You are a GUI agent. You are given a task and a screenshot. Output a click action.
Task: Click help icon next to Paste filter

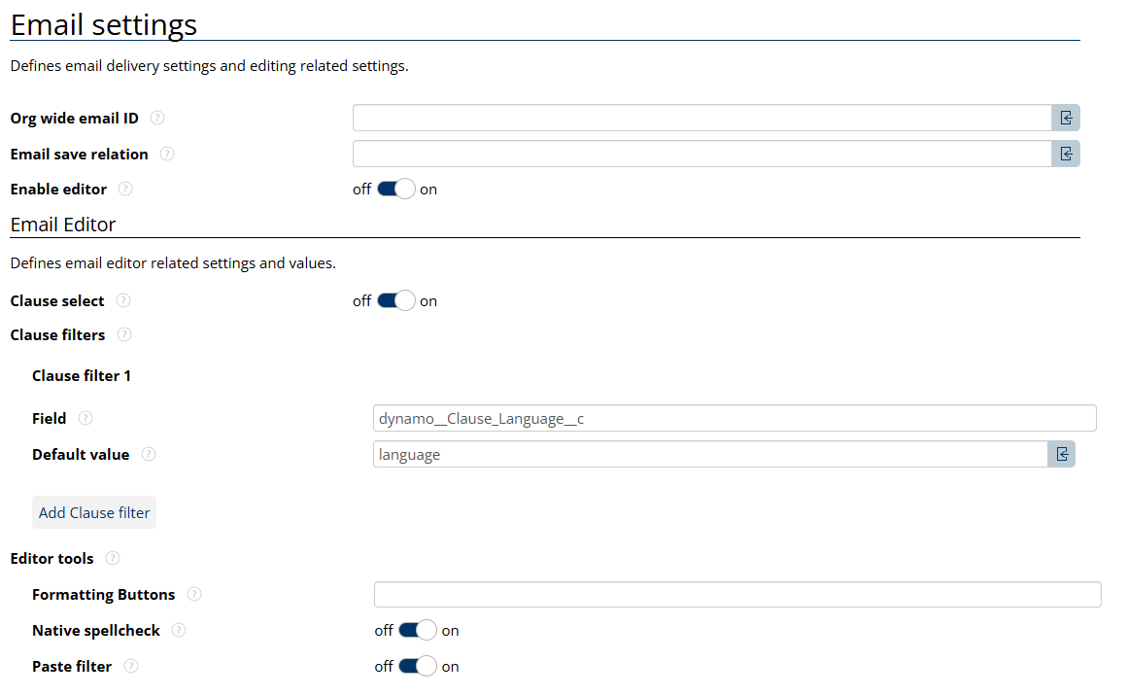point(131,666)
